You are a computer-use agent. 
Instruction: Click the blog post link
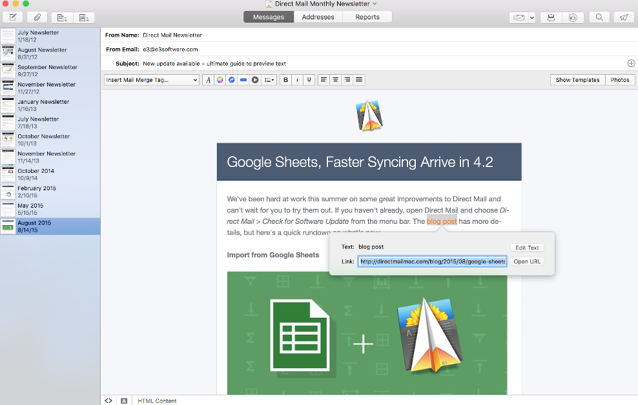[x=442, y=221]
